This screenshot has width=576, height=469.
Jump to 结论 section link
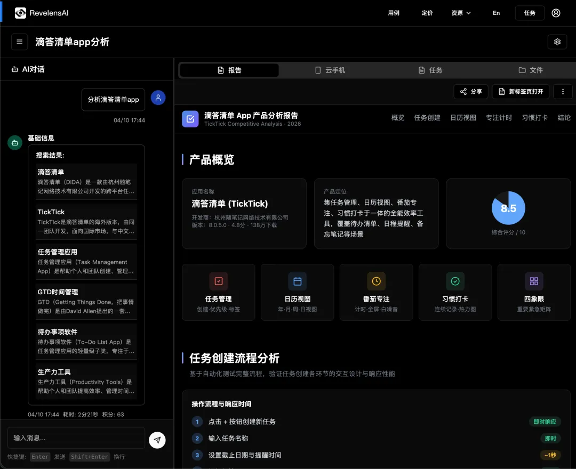[564, 117]
